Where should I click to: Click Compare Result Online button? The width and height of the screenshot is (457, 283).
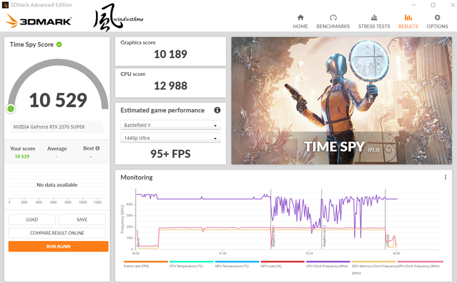[57, 233]
